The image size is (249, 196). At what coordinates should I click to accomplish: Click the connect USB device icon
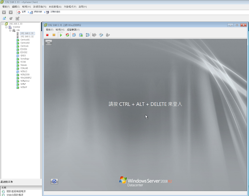click(x=108, y=35)
